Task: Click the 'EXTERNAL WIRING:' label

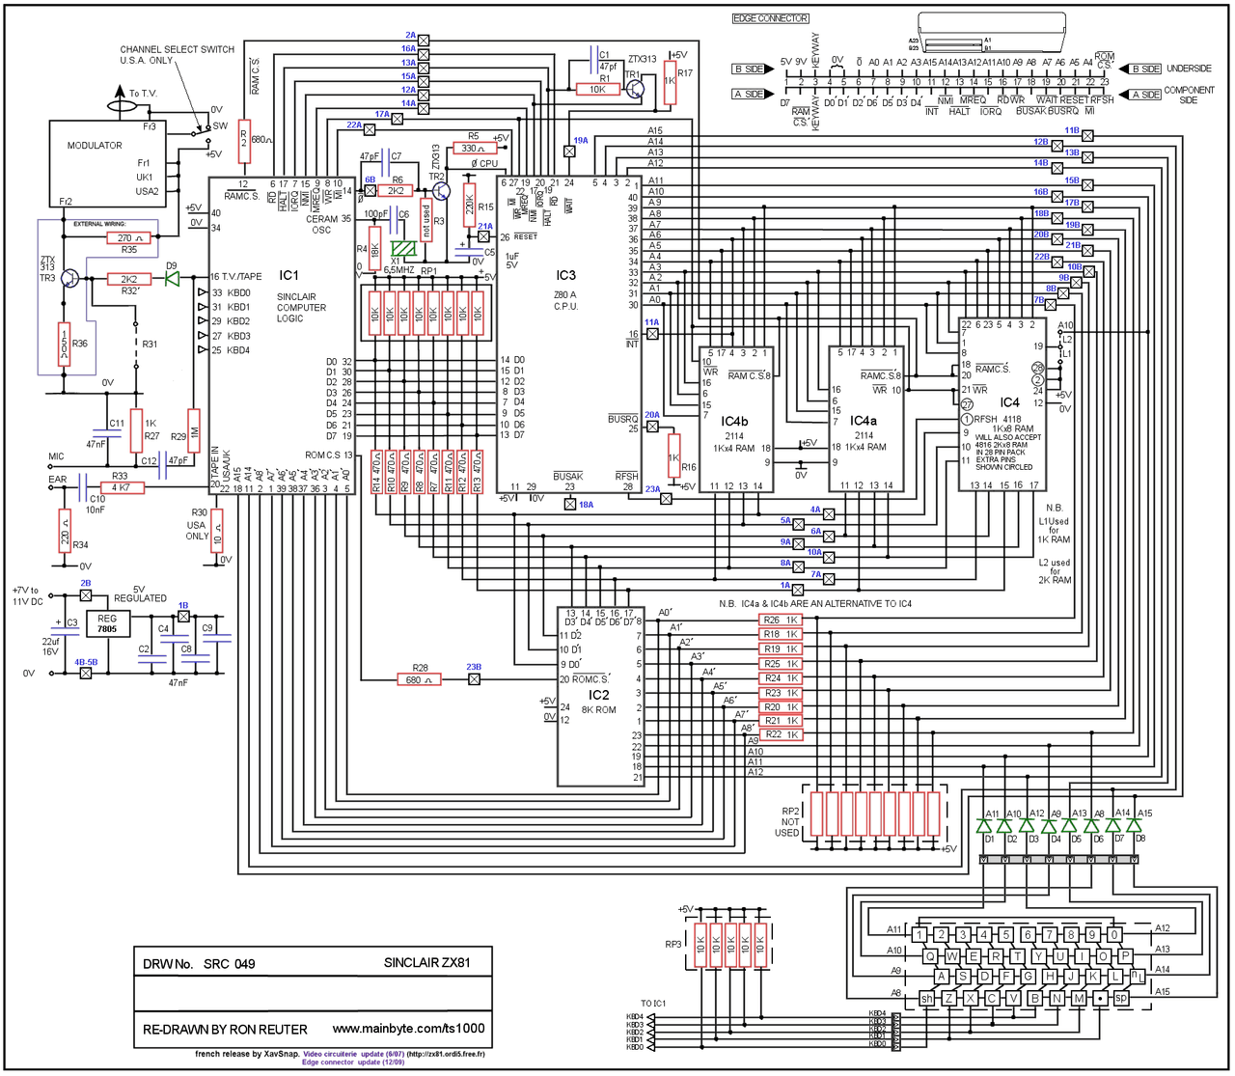Action: click(99, 224)
